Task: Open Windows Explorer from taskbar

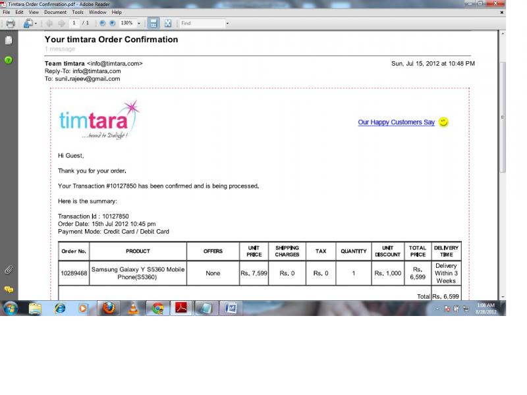Action: tap(35, 308)
